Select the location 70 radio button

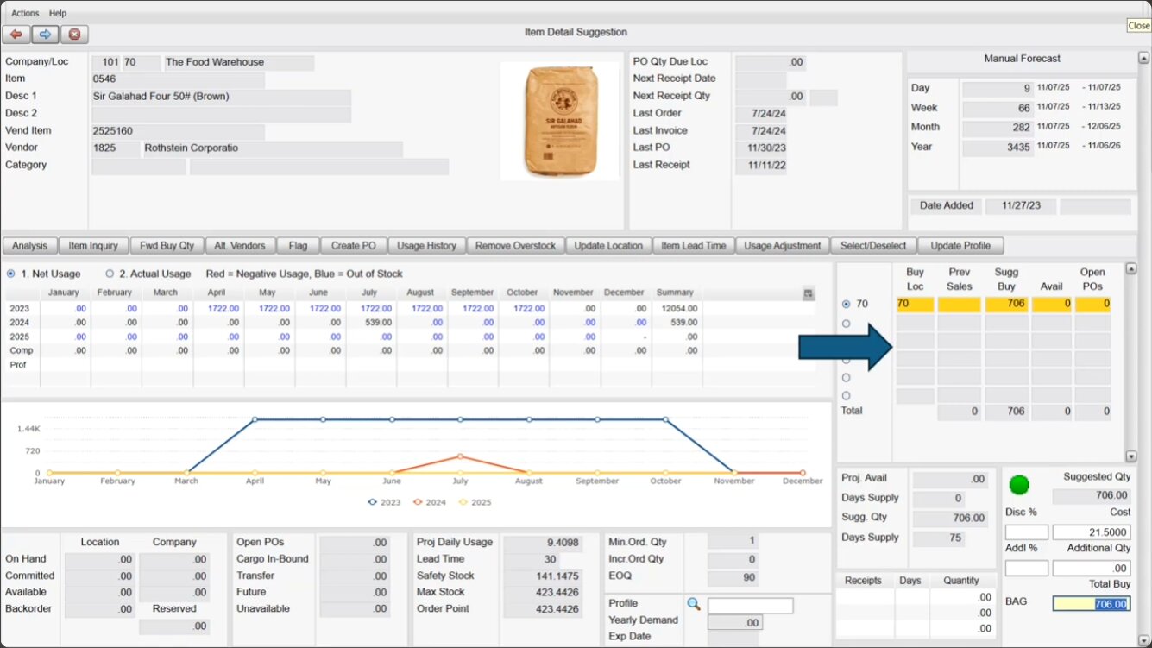(846, 305)
